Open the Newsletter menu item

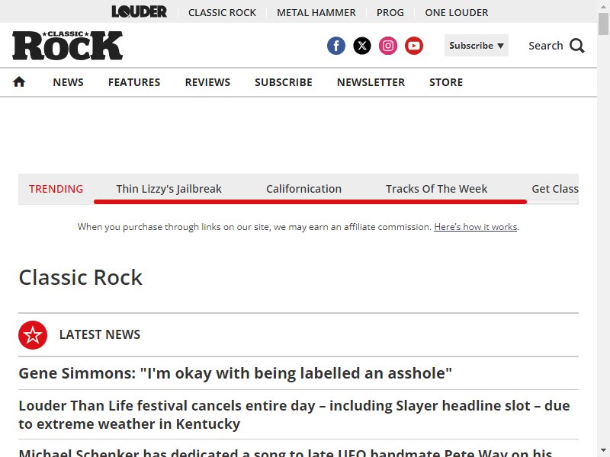point(371,82)
